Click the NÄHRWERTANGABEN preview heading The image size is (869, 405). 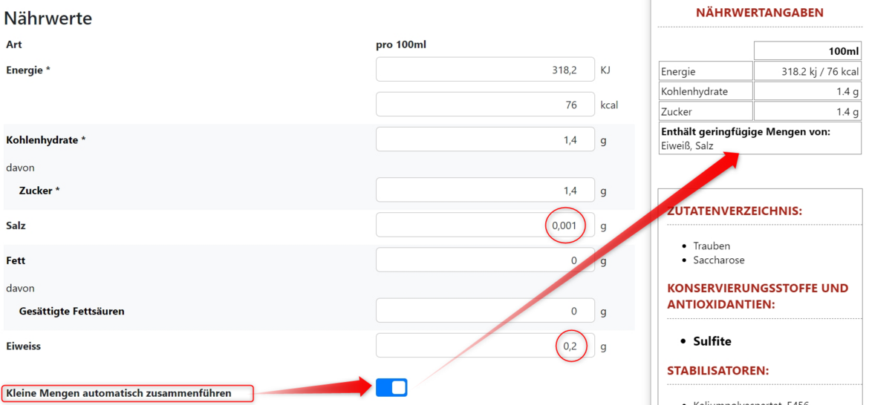pyautogui.click(x=760, y=13)
